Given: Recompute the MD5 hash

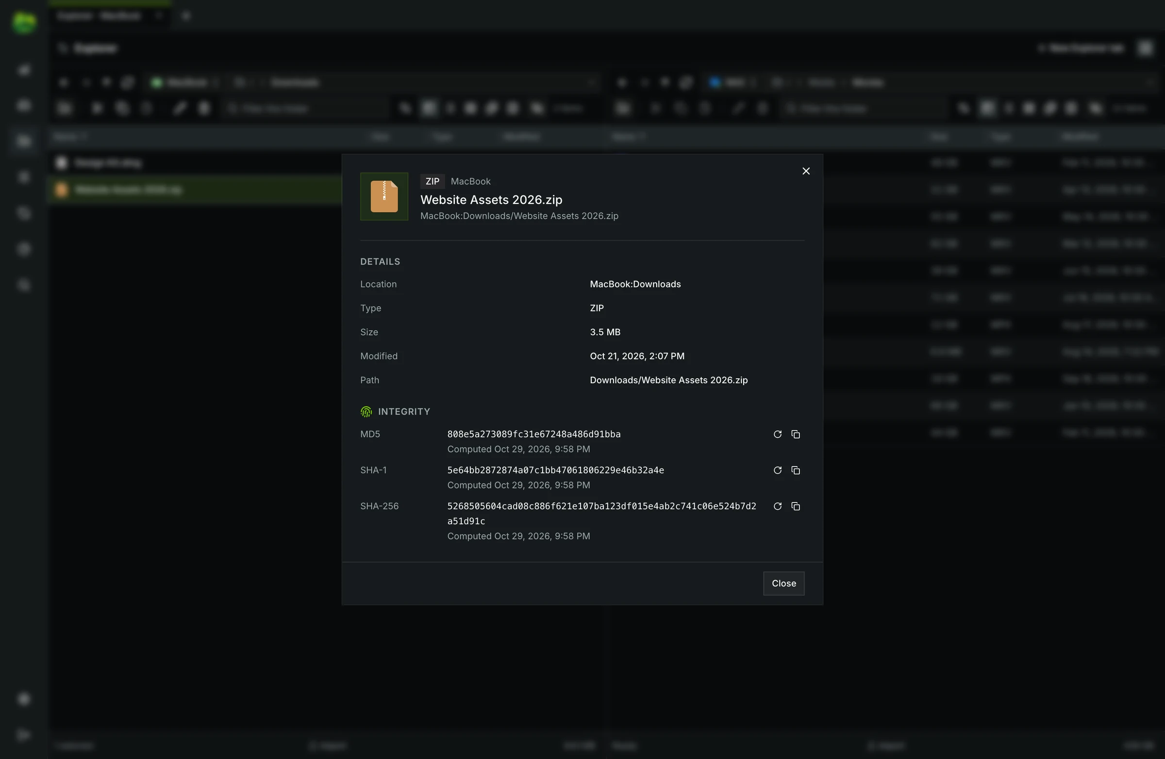Looking at the screenshot, I should click(777, 434).
